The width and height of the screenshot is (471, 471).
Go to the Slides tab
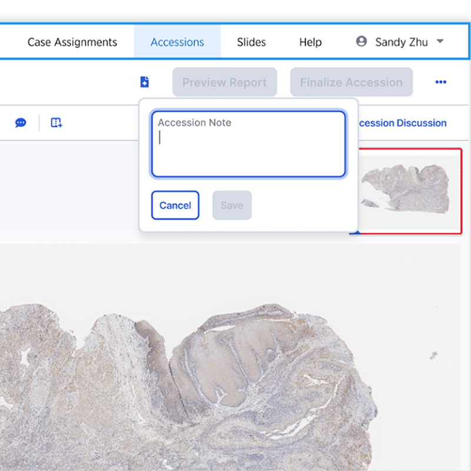(x=251, y=42)
